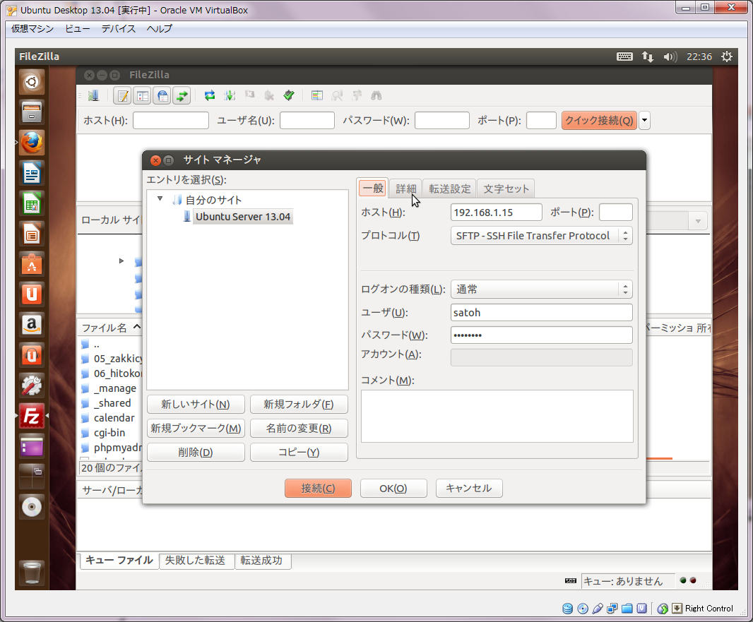Open the デバイス menu
Viewport: 753px width, 622px height.
point(118,29)
